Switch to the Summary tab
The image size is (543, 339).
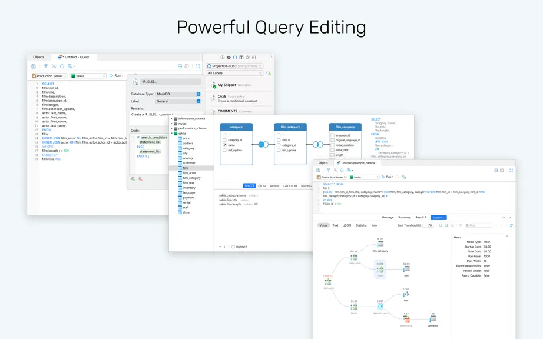coord(404,217)
